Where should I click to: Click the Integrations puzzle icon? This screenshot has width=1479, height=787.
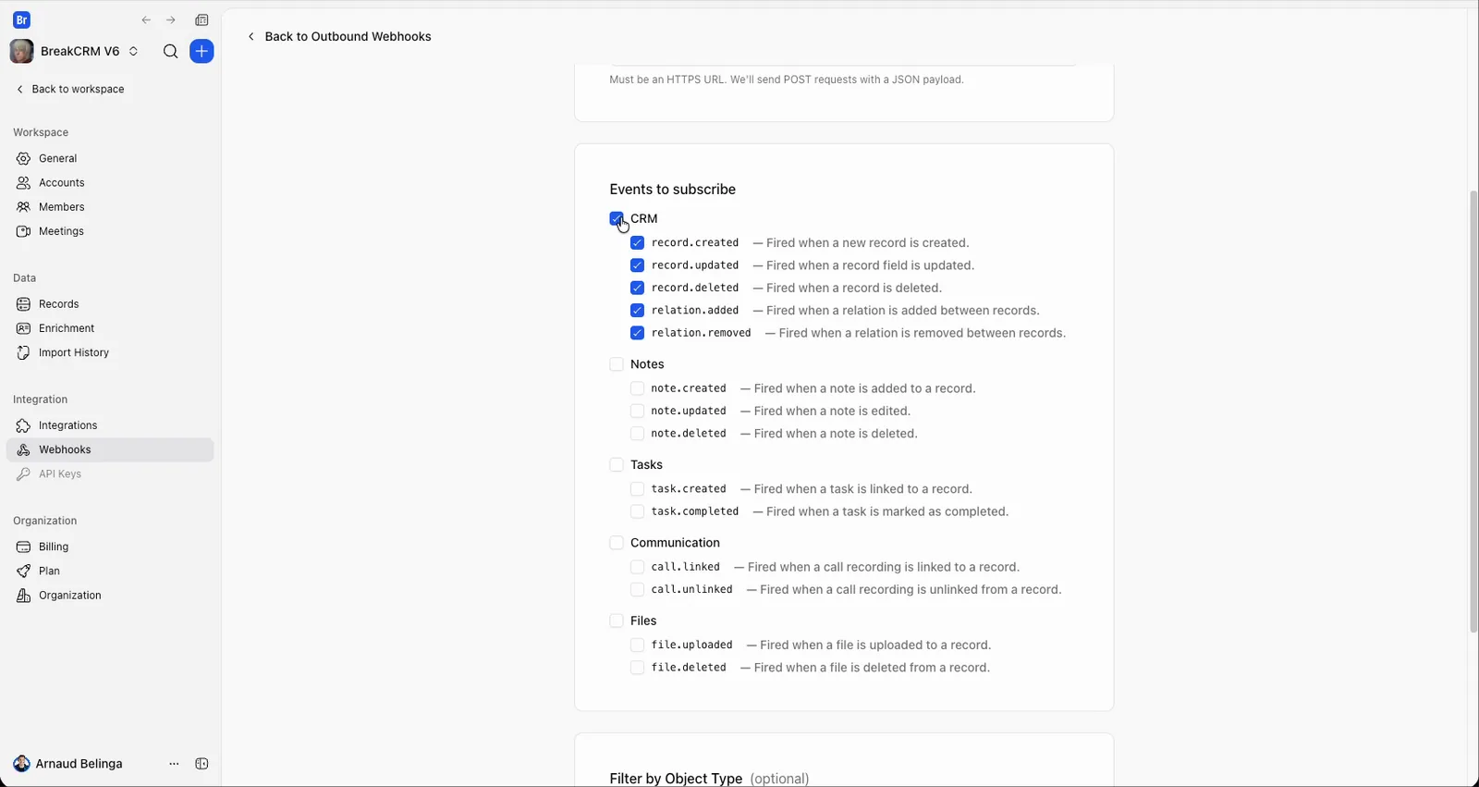24,425
